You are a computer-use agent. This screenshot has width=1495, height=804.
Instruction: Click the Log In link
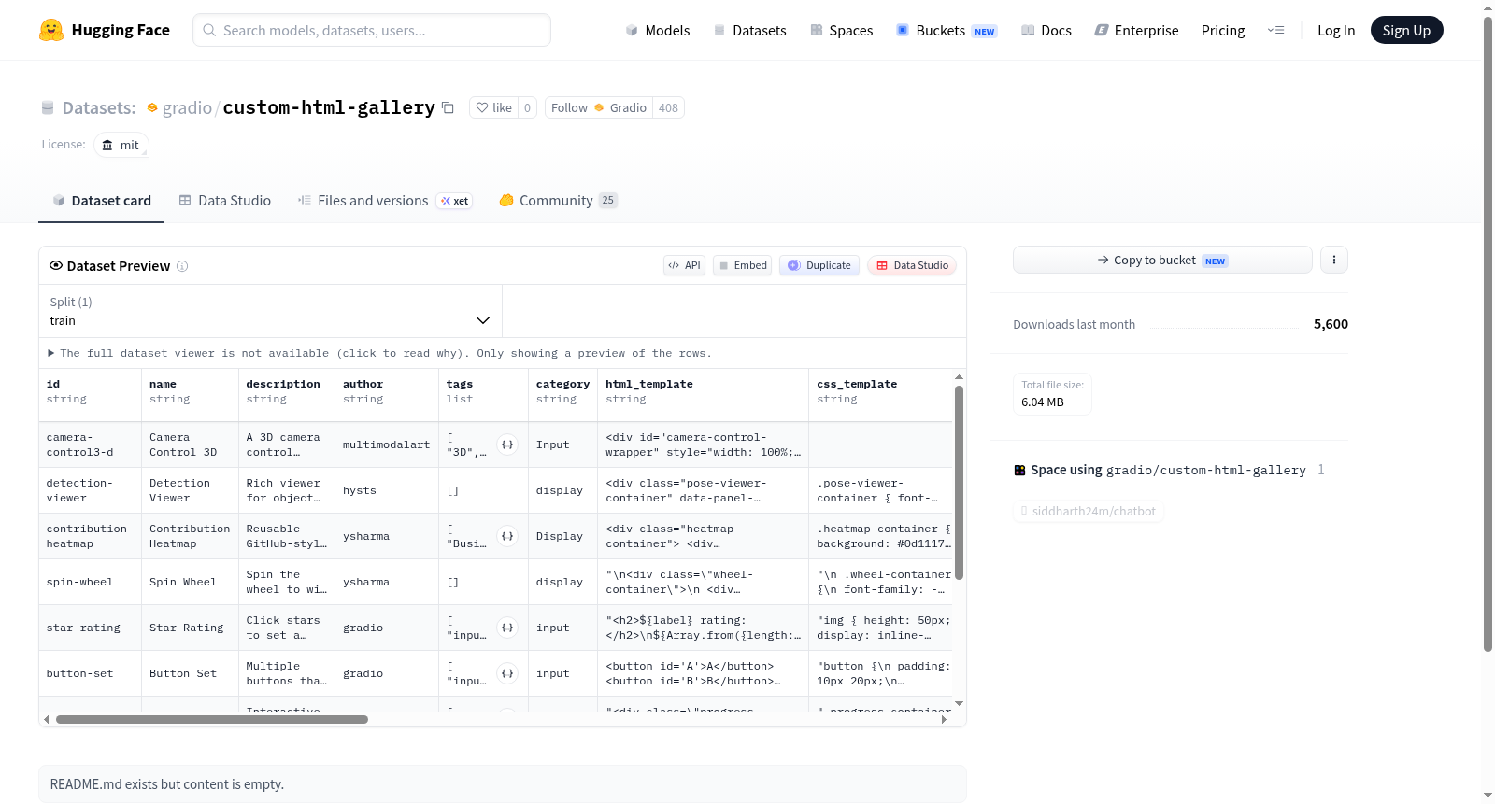point(1336,31)
